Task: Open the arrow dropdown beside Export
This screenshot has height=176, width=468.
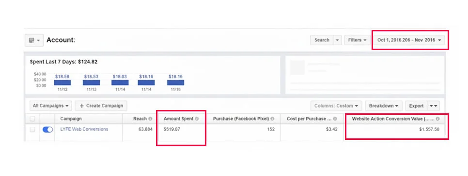Action: (434, 106)
